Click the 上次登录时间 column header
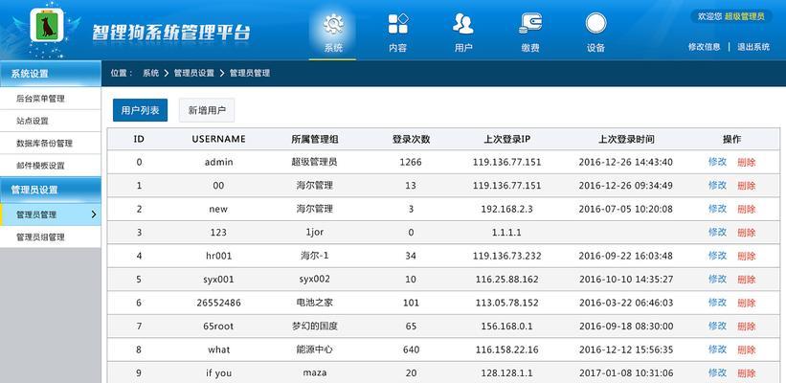 (626, 140)
